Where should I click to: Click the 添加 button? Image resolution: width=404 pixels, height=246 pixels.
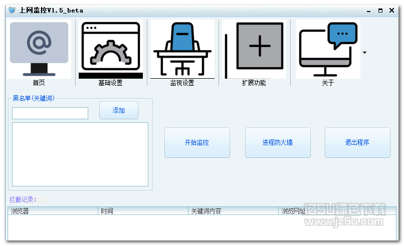coord(119,110)
